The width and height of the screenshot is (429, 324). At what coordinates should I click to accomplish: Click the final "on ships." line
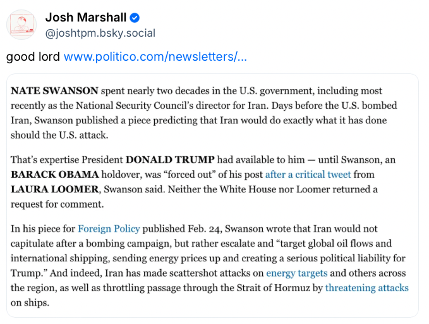[30, 303]
